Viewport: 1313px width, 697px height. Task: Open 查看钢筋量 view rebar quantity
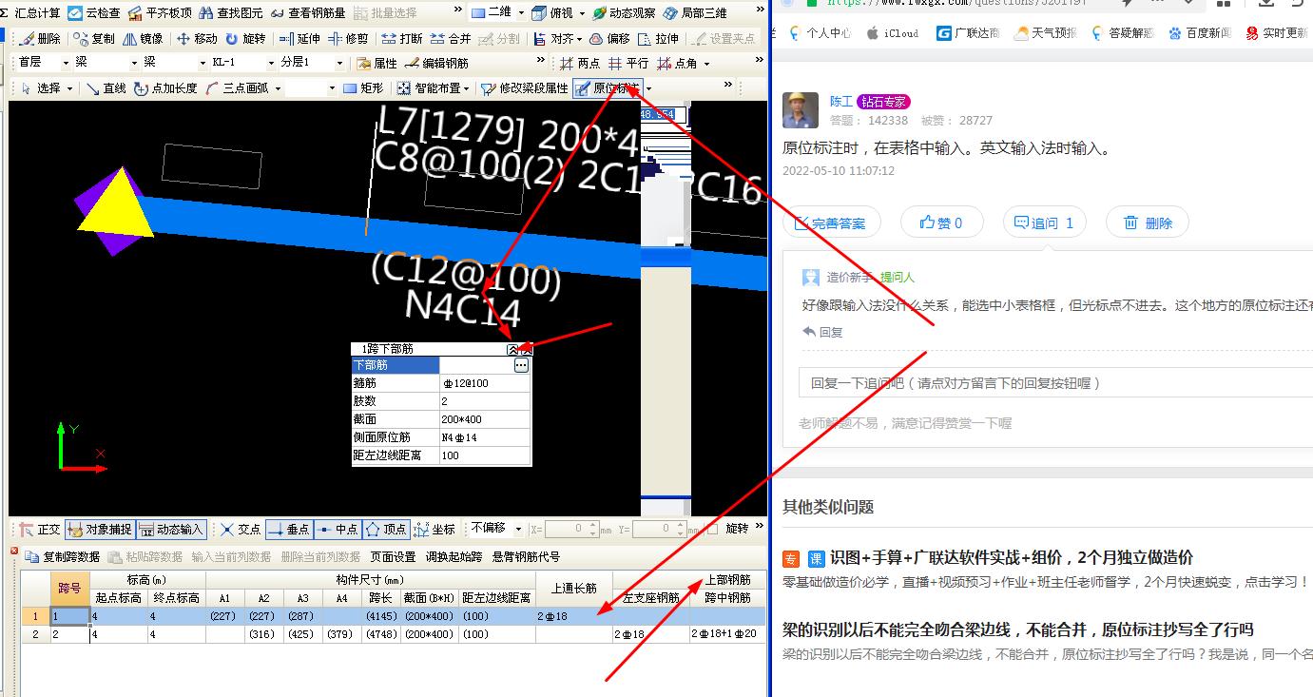307,13
